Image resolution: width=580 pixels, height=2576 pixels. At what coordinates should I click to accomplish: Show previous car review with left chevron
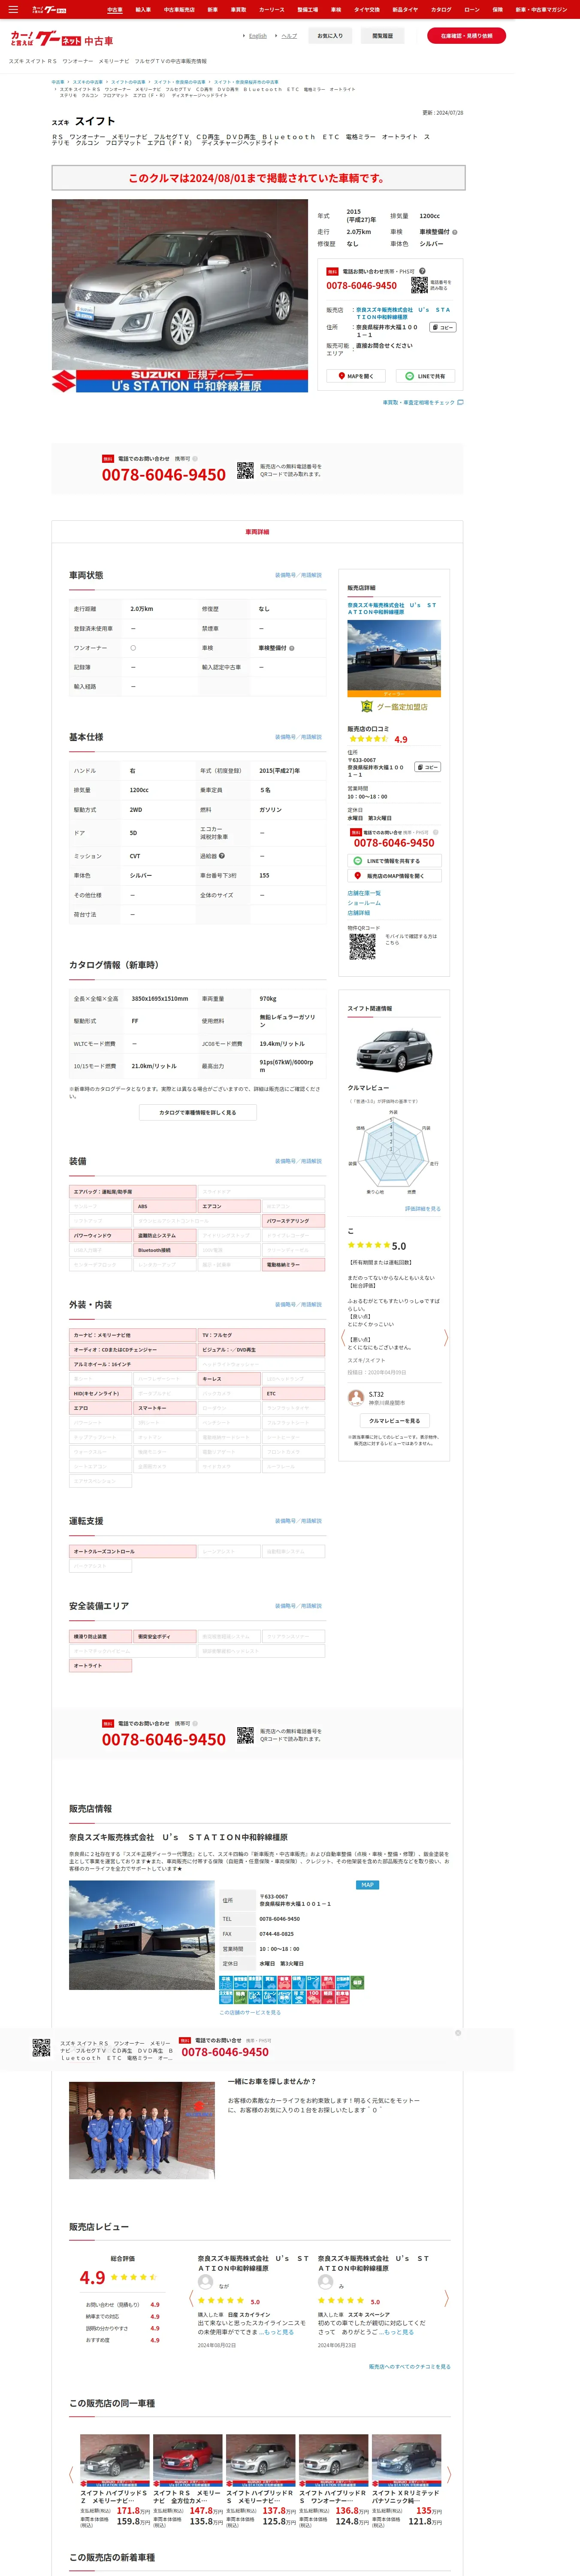pyautogui.click(x=344, y=1338)
